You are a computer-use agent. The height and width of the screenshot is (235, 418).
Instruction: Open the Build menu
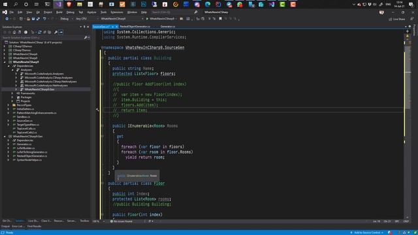point(59,12)
